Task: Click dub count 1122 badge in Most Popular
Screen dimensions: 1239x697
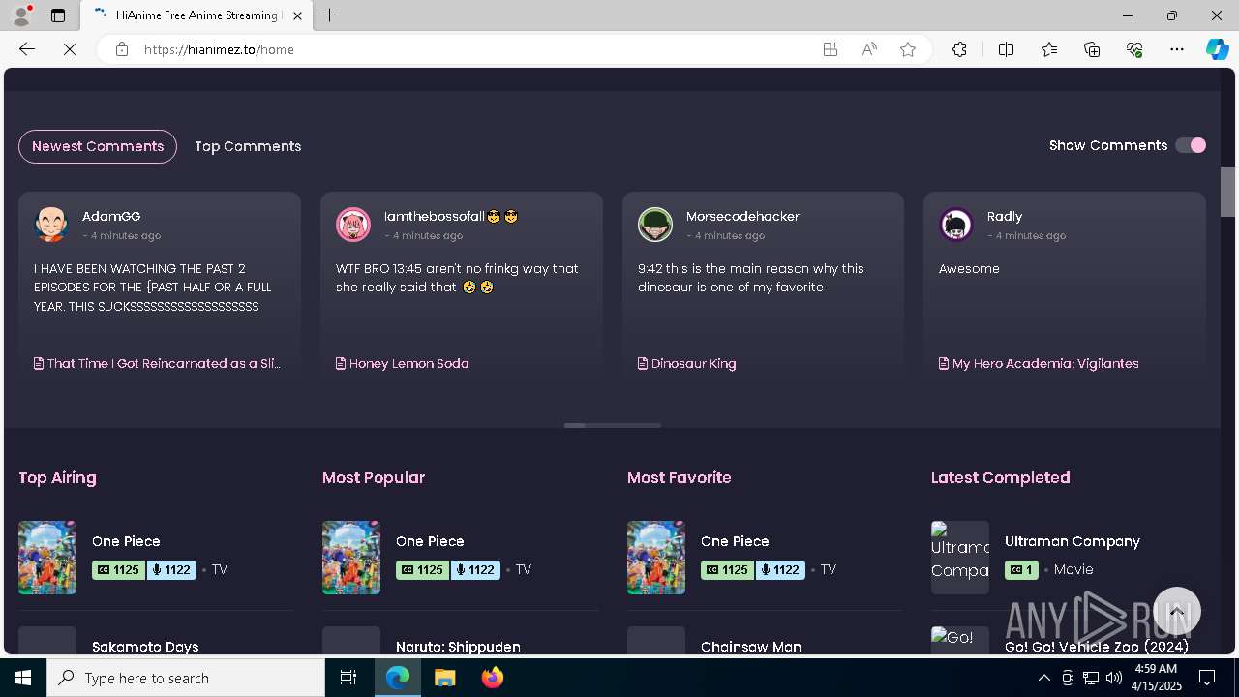Action: point(474,569)
